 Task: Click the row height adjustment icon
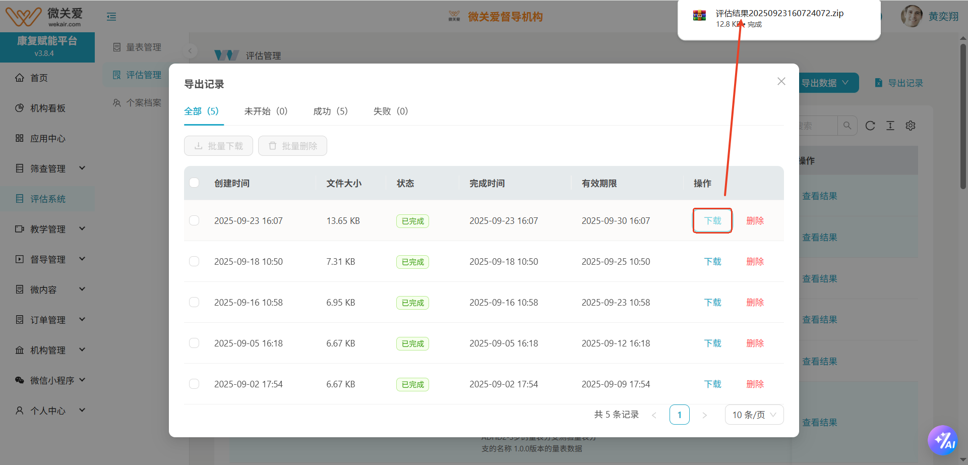890,126
